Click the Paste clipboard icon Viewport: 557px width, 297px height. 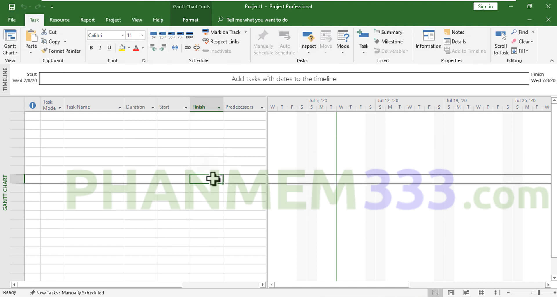point(31,36)
